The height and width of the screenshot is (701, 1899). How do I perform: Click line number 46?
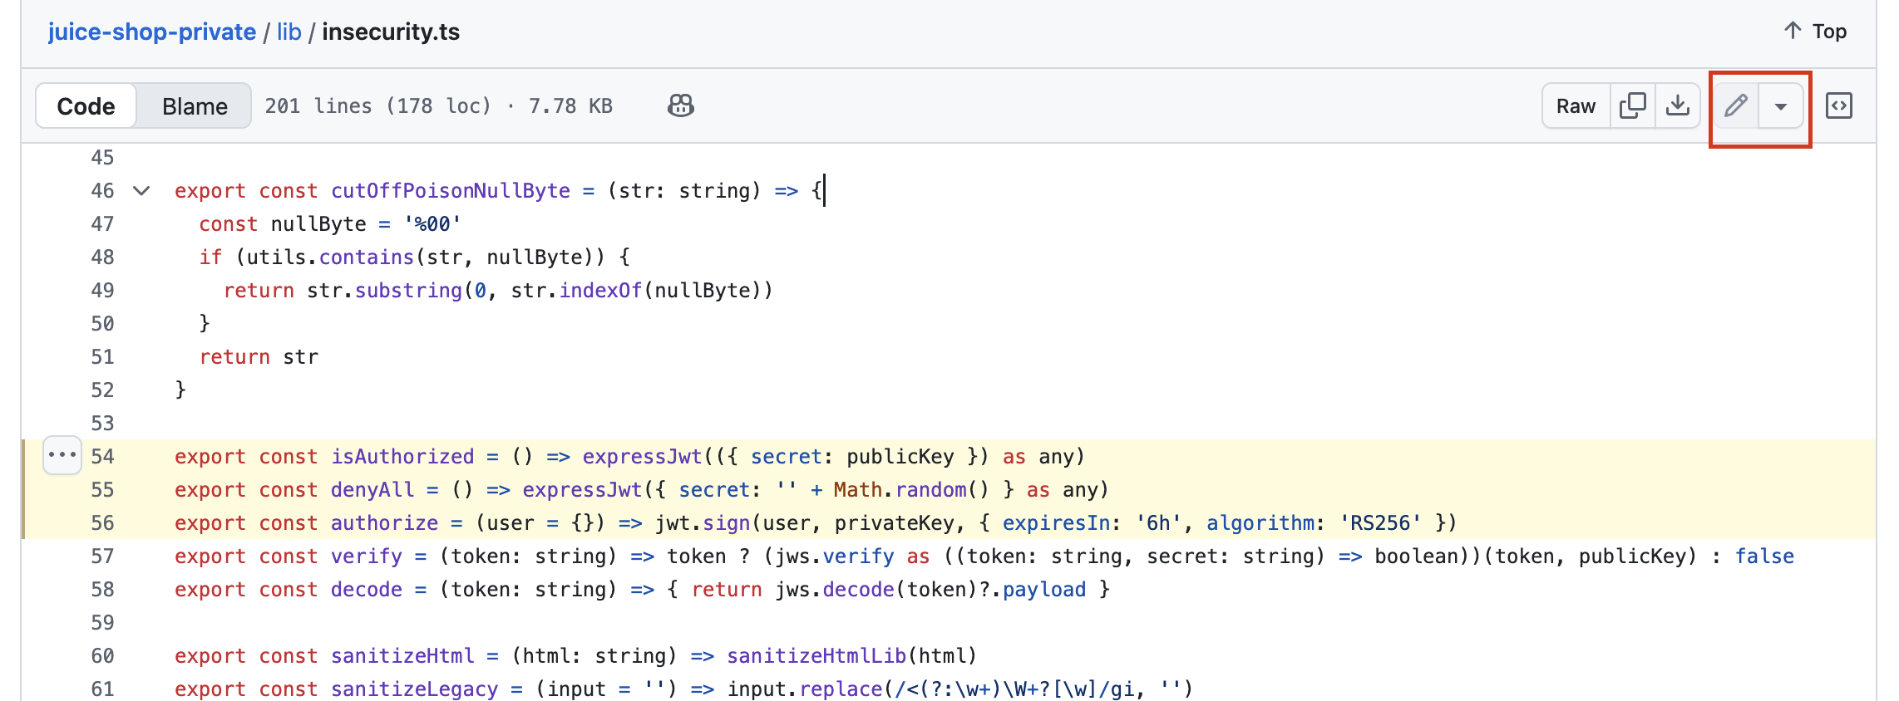[102, 191]
